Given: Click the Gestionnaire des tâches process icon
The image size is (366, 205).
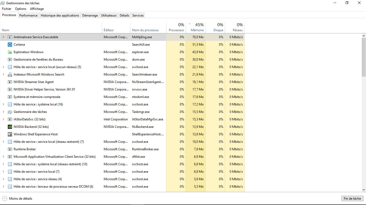Looking at the screenshot, I should pyautogui.click(x=10, y=112).
